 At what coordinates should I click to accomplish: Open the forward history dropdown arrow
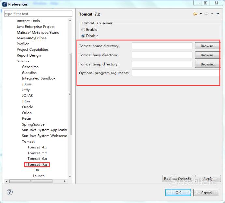(x=212, y=14)
